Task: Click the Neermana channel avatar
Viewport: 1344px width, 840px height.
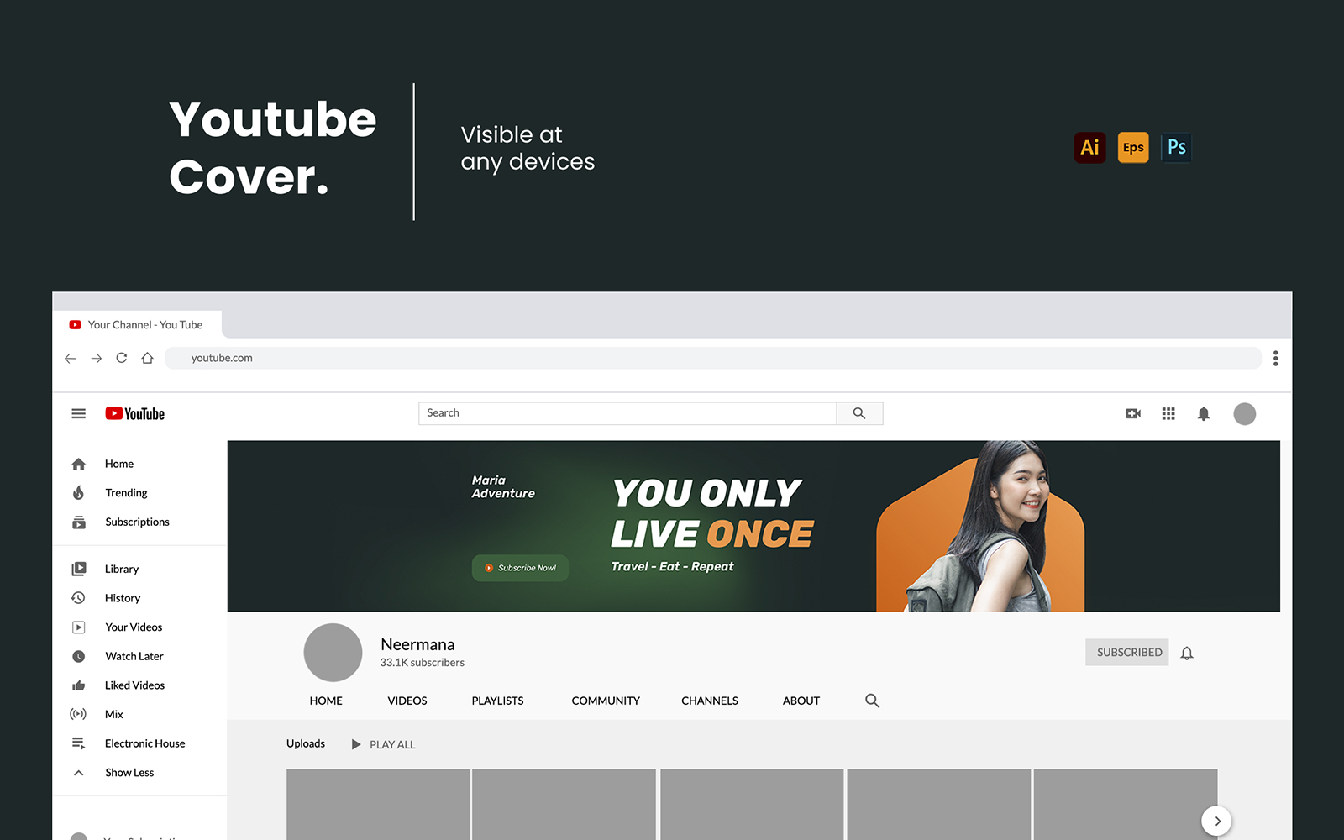Action: click(333, 653)
